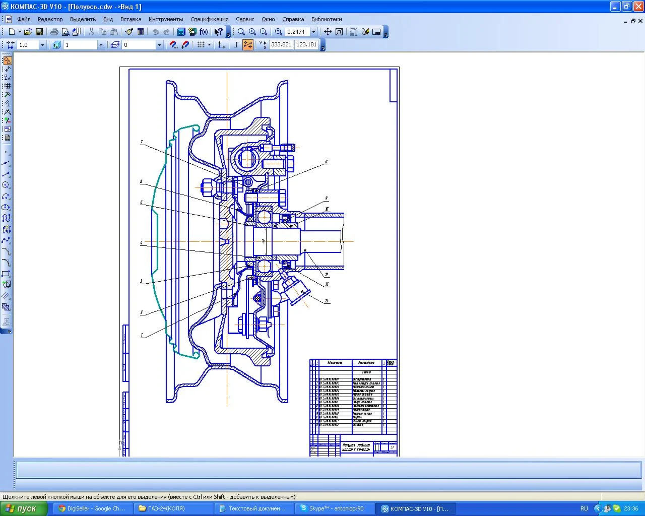Open the cursor step 1.0 dropdown
Viewport: 645px width, 516px height.
(42, 45)
